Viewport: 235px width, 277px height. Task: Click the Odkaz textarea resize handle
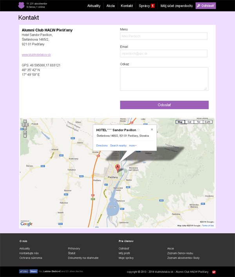coord(206,89)
